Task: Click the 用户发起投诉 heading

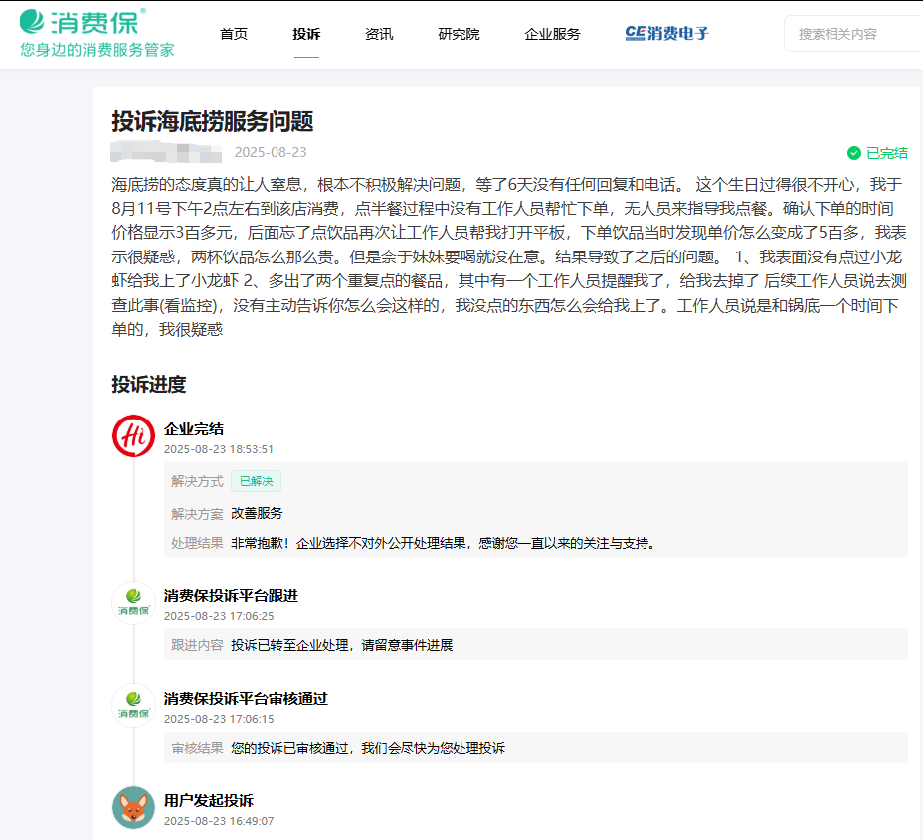Action: pos(209,800)
